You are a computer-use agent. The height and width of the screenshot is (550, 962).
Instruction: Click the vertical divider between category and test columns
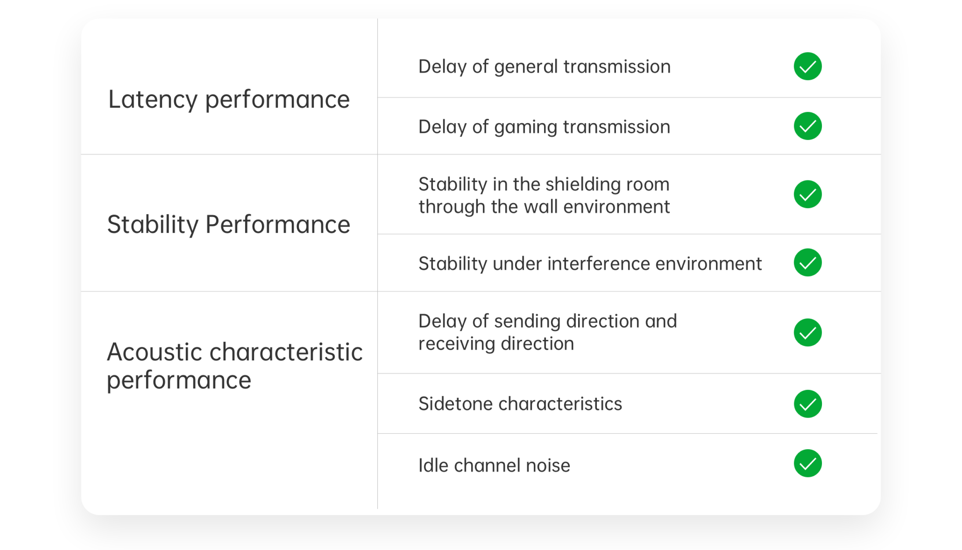point(377,264)
